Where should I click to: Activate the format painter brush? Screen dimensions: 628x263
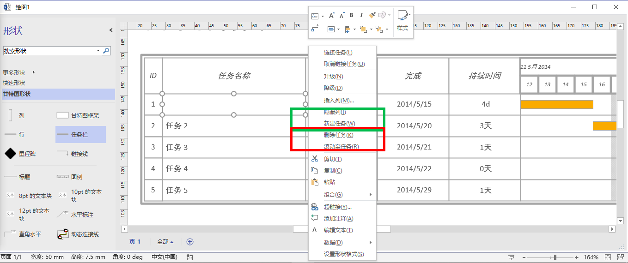[372, 16]
